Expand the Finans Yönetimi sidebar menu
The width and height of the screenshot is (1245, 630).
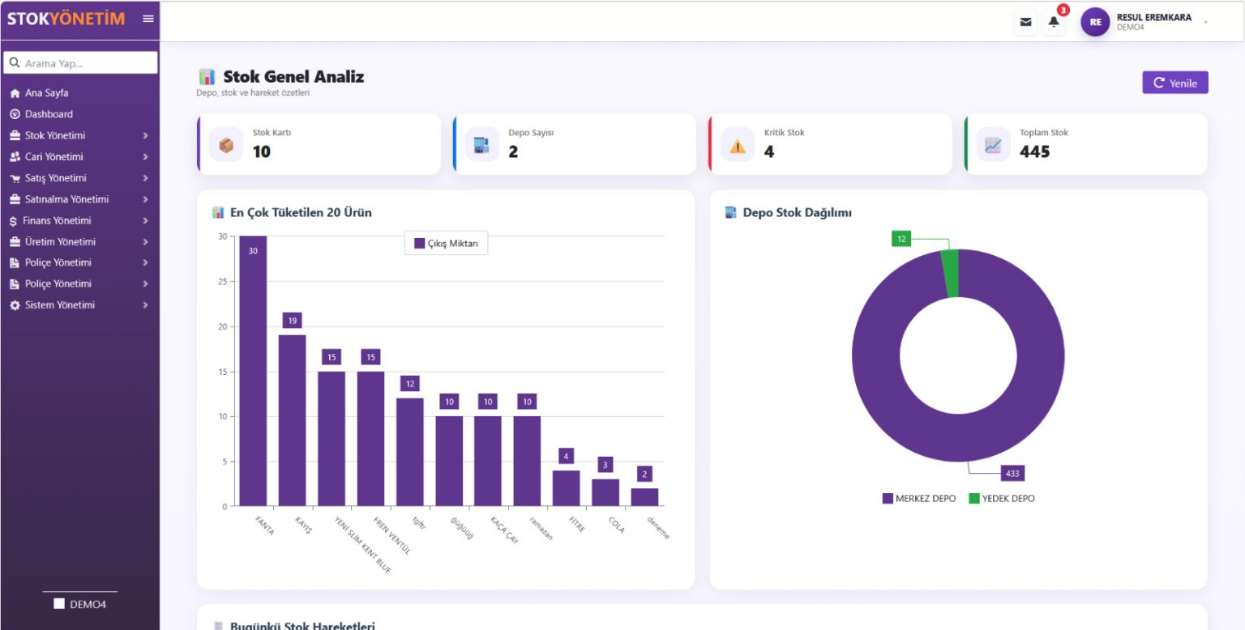click(79, 220)
